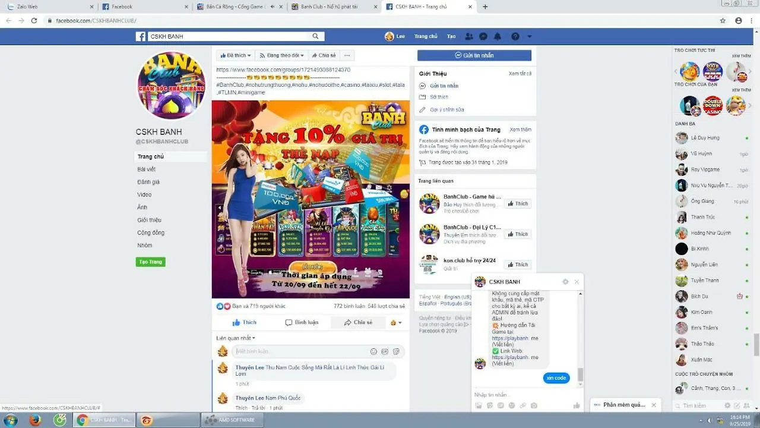Image resolution: width=760 pixels, height=428 pixels.
Task: Open chat settings gear in CSKH BANH chat
Action: [x=565, y=282]
